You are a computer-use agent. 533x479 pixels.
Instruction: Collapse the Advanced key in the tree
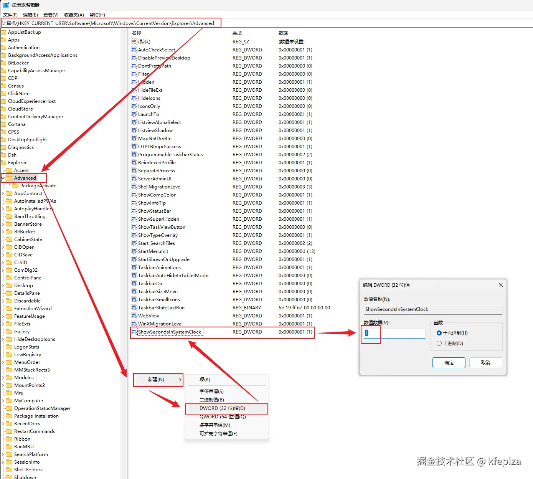tap(3, 178)
